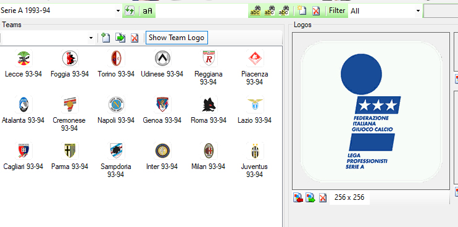Image resolution: width=458 pixels, height=227 pixels.
Task: Select the Genoa 93-94 team
Action: 162,110
